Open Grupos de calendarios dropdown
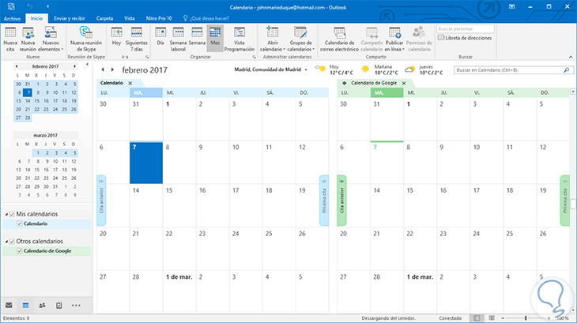Image resolution: width=577 pixels, height=323 pixels. 300,39
